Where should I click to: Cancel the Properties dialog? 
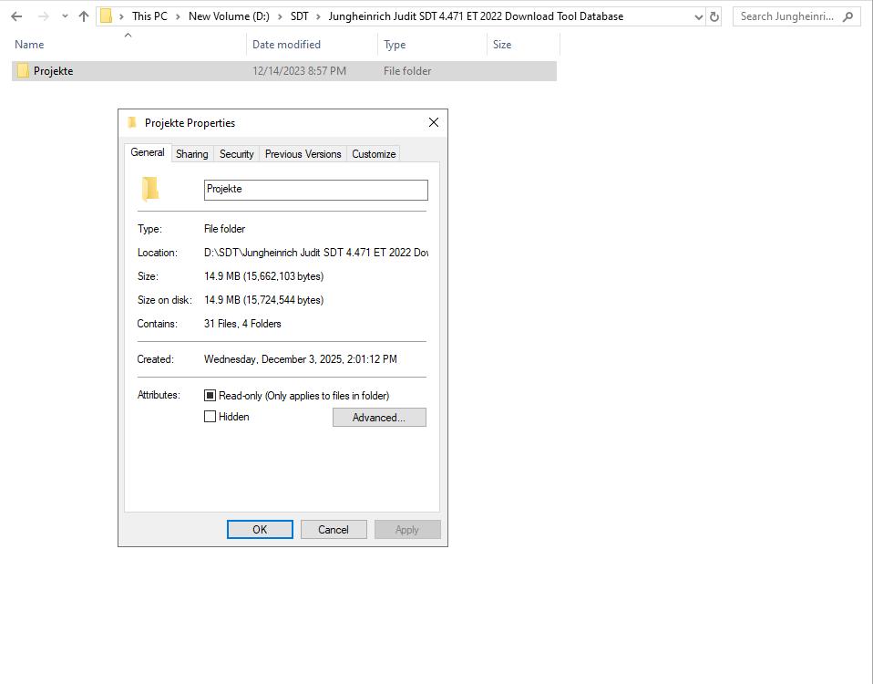(x=334, y=530)
